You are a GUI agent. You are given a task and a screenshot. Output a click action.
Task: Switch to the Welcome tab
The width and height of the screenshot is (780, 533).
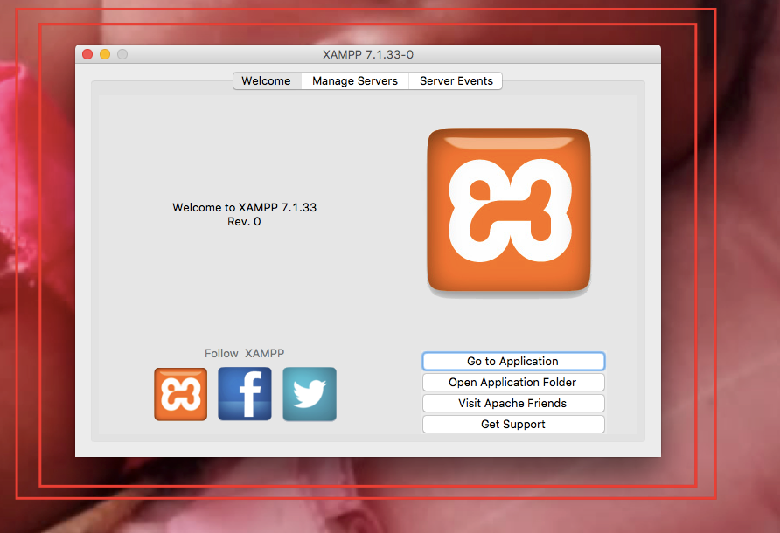click(267, 81)
